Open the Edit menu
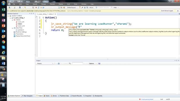Screen dimensions: 180x101 pyautogui.click(x=21, y=4)
